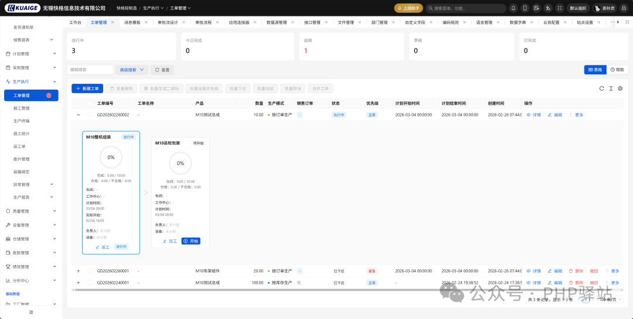Open the 高级搜索 dropdown
The image size is (633, 319).
click(x=132, y=70)
